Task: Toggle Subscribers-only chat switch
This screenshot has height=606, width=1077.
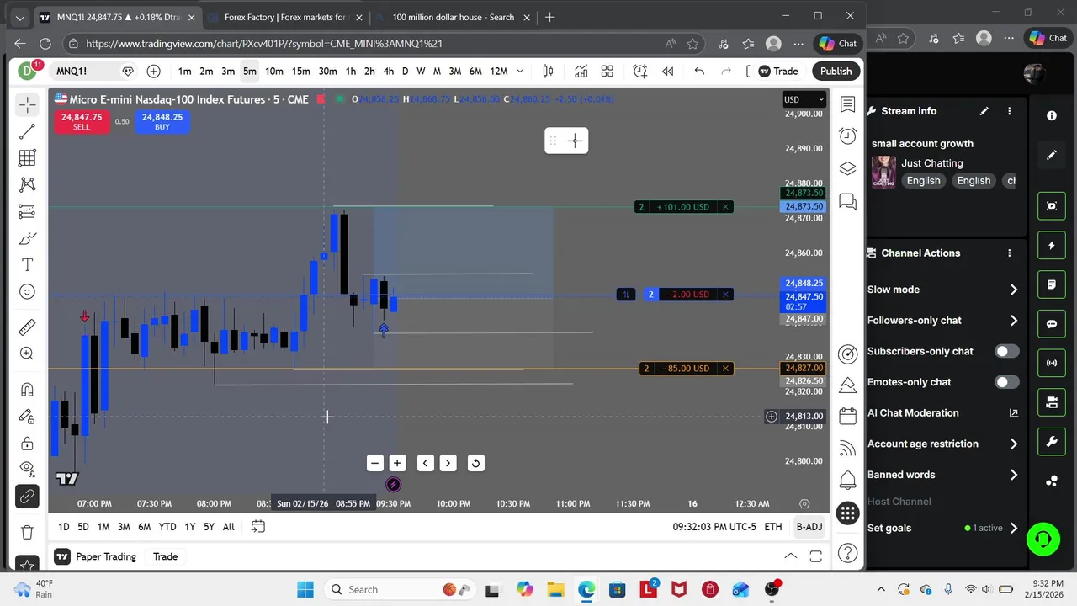Action: (x=1006, y=351)
